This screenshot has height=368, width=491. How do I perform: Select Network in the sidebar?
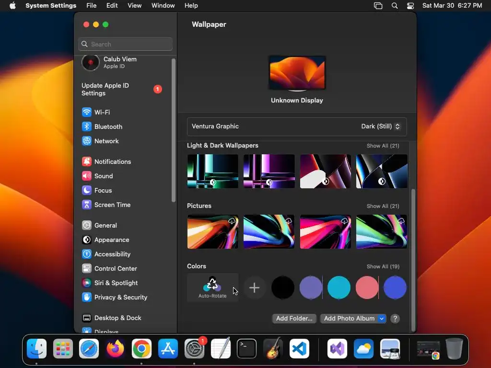click(x=100, y=141)
